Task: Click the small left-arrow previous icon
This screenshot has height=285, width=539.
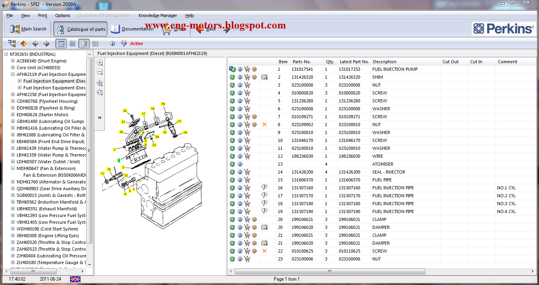Action: click(35, 43)
